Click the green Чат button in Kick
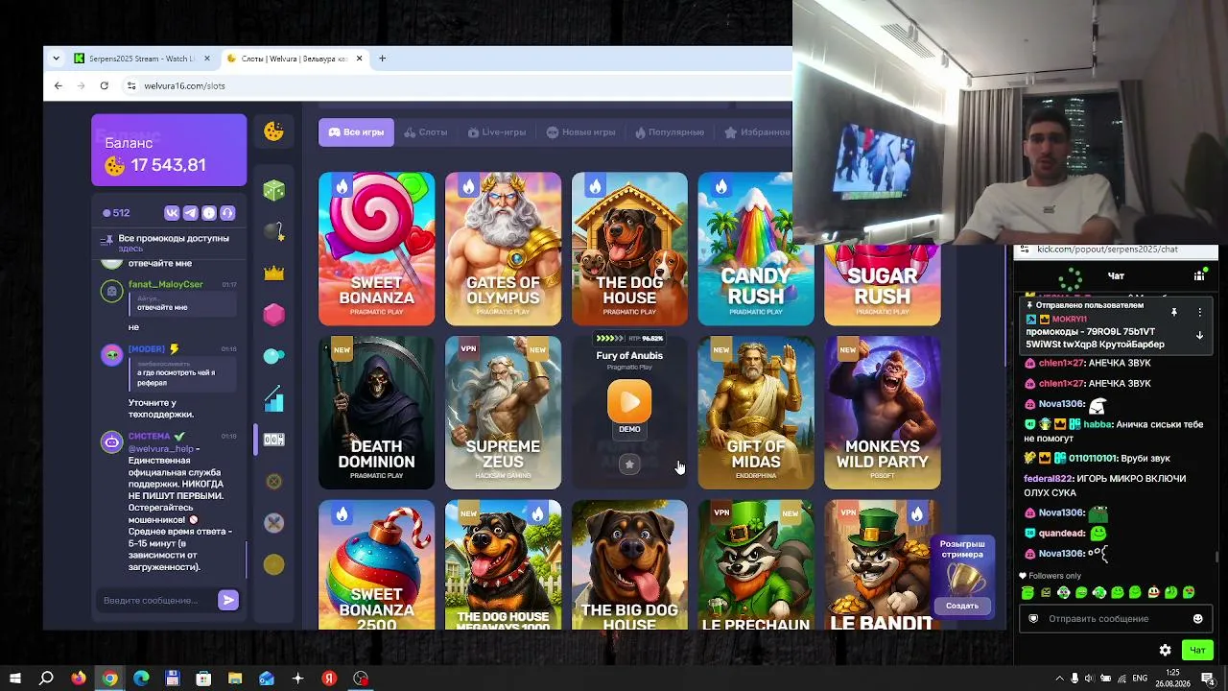 coord(1197,650)
